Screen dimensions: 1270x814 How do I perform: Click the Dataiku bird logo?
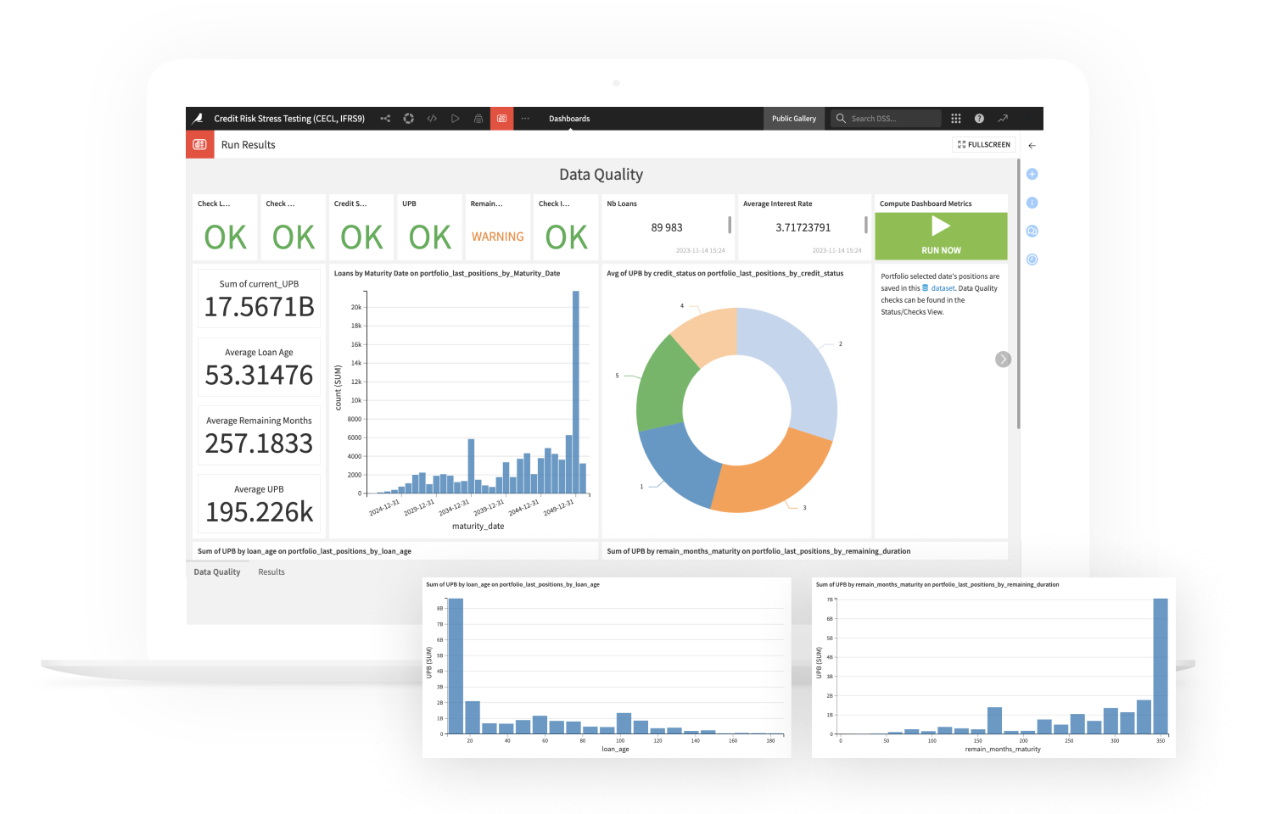(x=198, y=119)
